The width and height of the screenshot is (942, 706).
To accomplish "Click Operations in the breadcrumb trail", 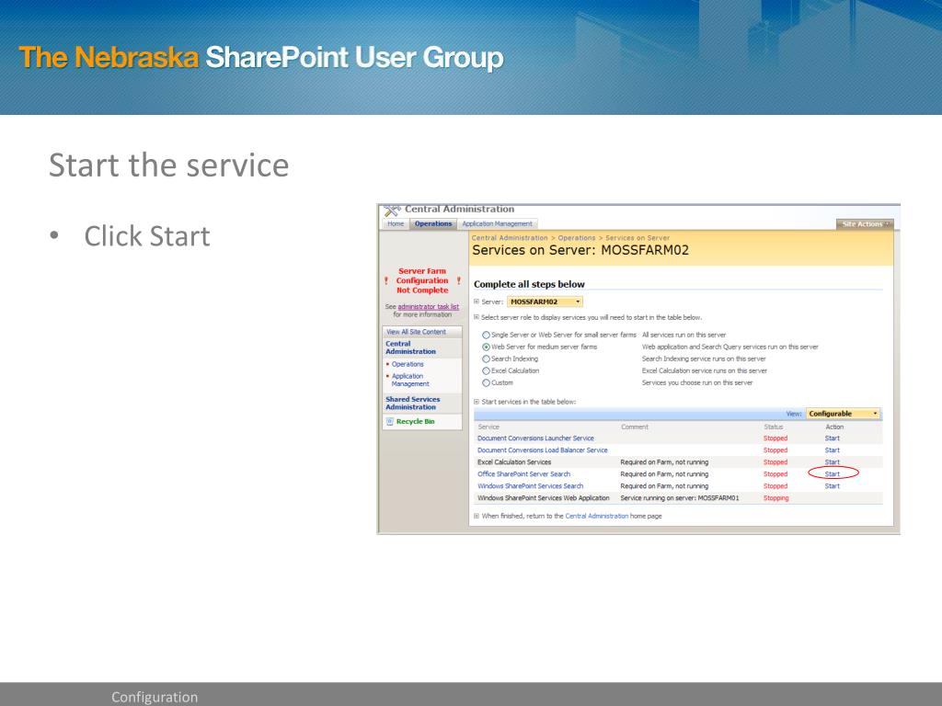I will click(x=577, y=238).
